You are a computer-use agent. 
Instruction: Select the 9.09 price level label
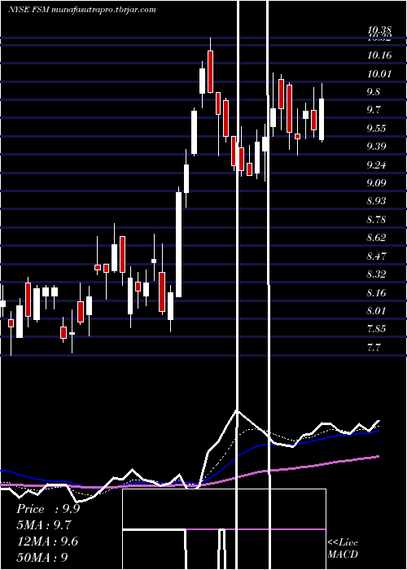tap(378, 183)
